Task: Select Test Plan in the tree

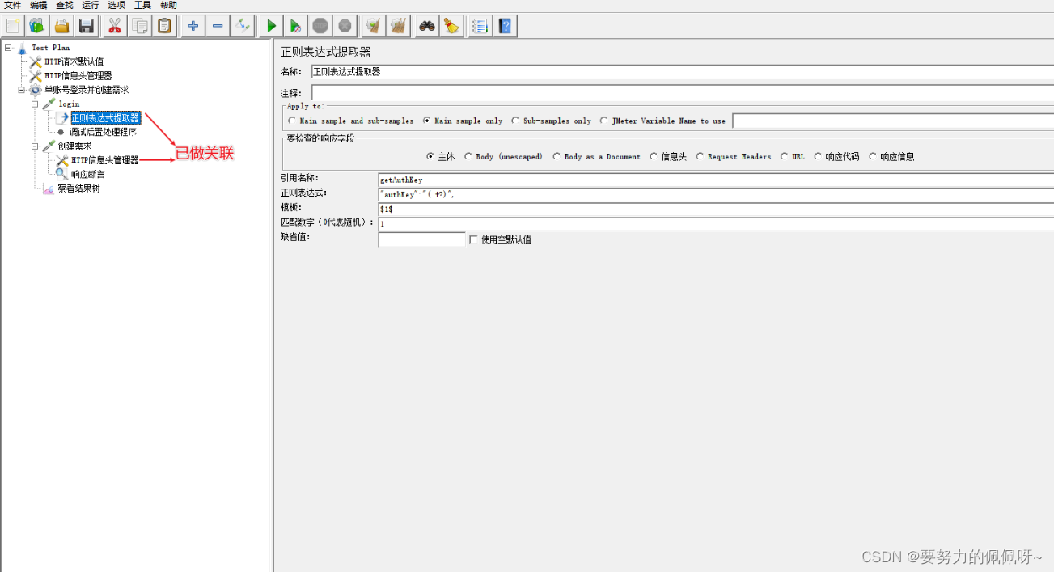Action: point(50,48)
